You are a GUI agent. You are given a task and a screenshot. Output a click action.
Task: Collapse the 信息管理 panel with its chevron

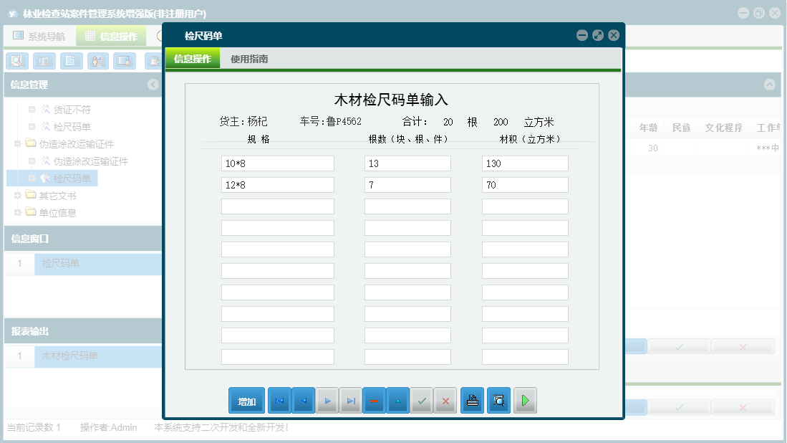coord(153,85)
